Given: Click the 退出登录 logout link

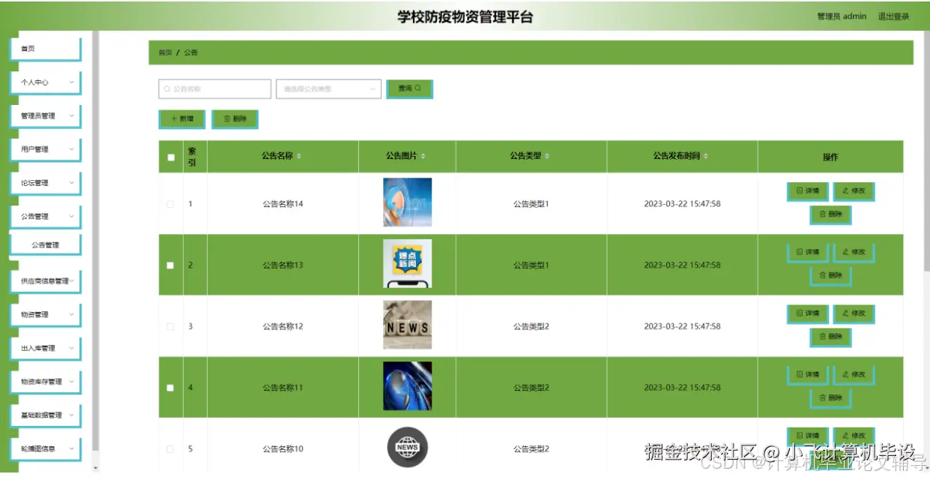Looking at the screenshot, I should click(x=893, y=16).
